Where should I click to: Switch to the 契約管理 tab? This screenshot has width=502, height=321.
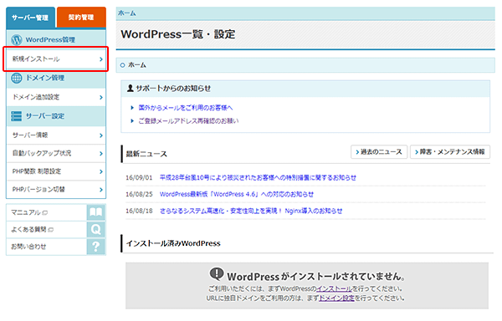click(81, 18)
